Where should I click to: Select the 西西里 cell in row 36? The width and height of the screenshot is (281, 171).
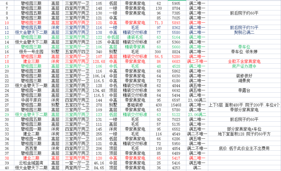tap(31, 149)
